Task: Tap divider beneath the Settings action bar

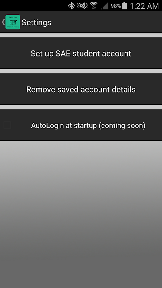Action: 81,35
